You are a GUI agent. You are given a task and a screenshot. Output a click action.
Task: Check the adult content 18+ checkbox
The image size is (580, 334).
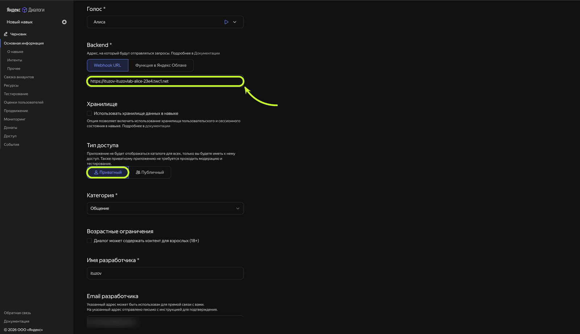click(x=89, y=241)
